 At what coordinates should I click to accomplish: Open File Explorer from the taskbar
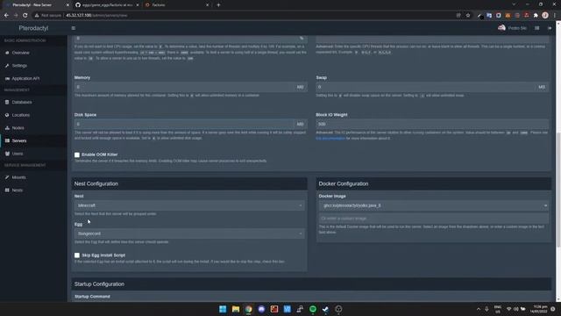236,309
